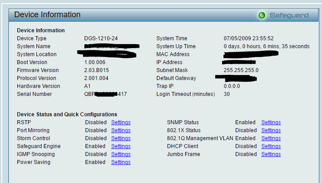The width and height of the screenshot is (322, 183).
Task: Open Jumbo Frame Settings
Action: pyautogui.click(x=271, y=154)
